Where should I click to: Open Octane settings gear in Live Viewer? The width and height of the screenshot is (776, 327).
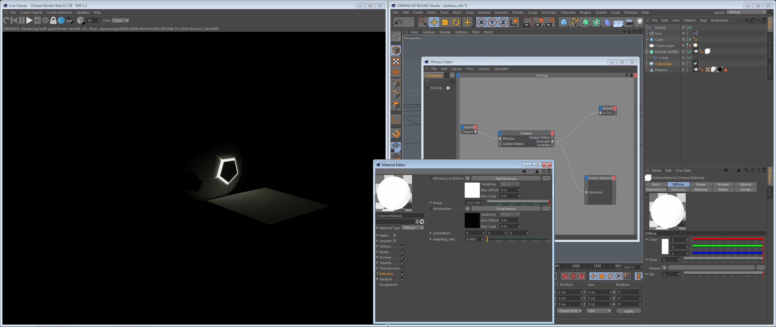click(45, 21)
